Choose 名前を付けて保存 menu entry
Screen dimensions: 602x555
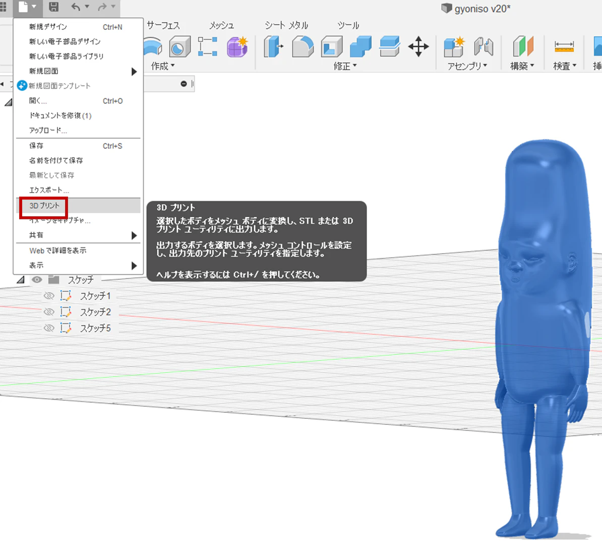tap(78, 160)
